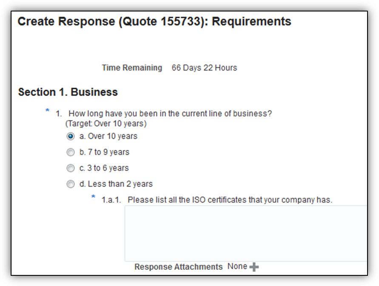Image resolution: width=379 pixels, height=286 pixels.
Task: Add a response attachment with plus icon
Action: pos(254,267)
